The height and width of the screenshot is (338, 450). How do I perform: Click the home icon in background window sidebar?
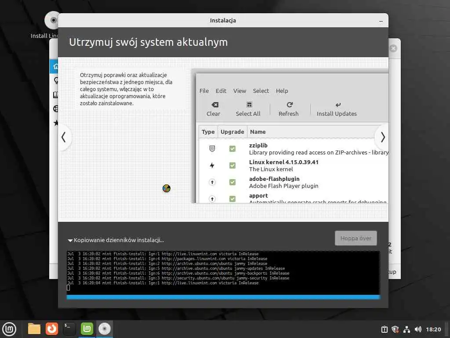56,66
